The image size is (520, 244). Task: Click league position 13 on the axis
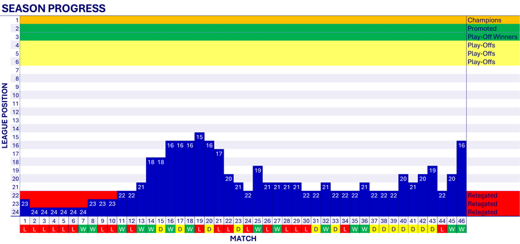[16, 120]
